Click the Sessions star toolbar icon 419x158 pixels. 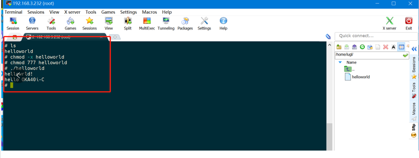tap(89, 24)
